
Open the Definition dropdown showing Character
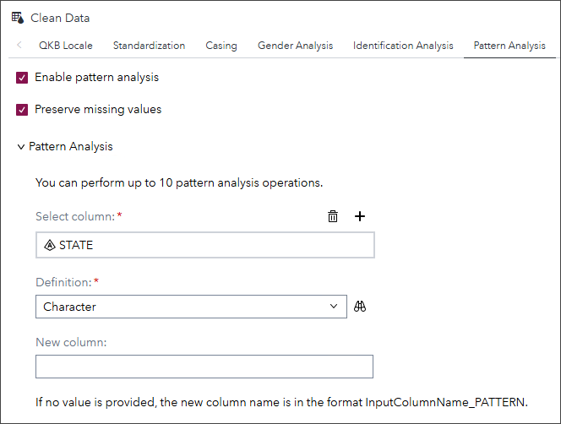[191, 307]
